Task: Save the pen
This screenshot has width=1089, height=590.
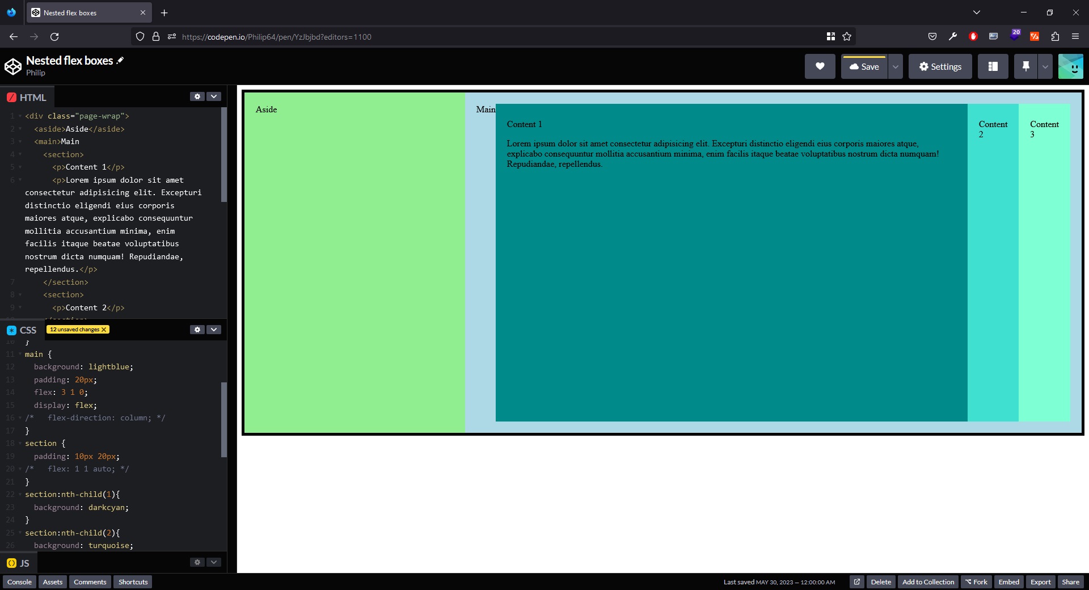Action: (864, 66)
